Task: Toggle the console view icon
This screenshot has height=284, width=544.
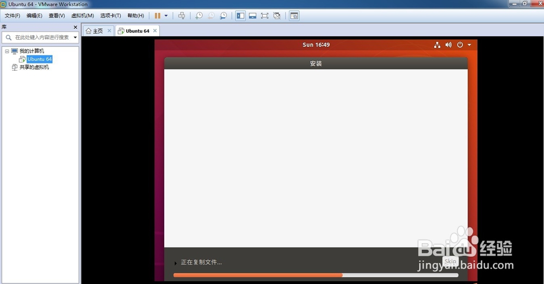Action: 294,16
